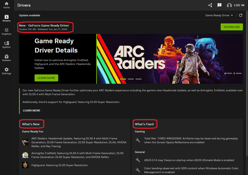Click the page vertical scrollbar
Viewport: 248px width, 175px height.
coord(247,84)
